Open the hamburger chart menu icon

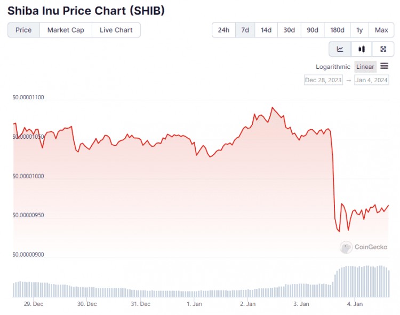tap(384, 66)
